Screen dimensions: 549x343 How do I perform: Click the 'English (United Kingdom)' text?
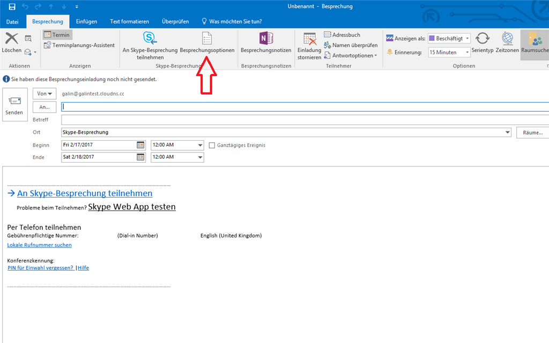231,236
